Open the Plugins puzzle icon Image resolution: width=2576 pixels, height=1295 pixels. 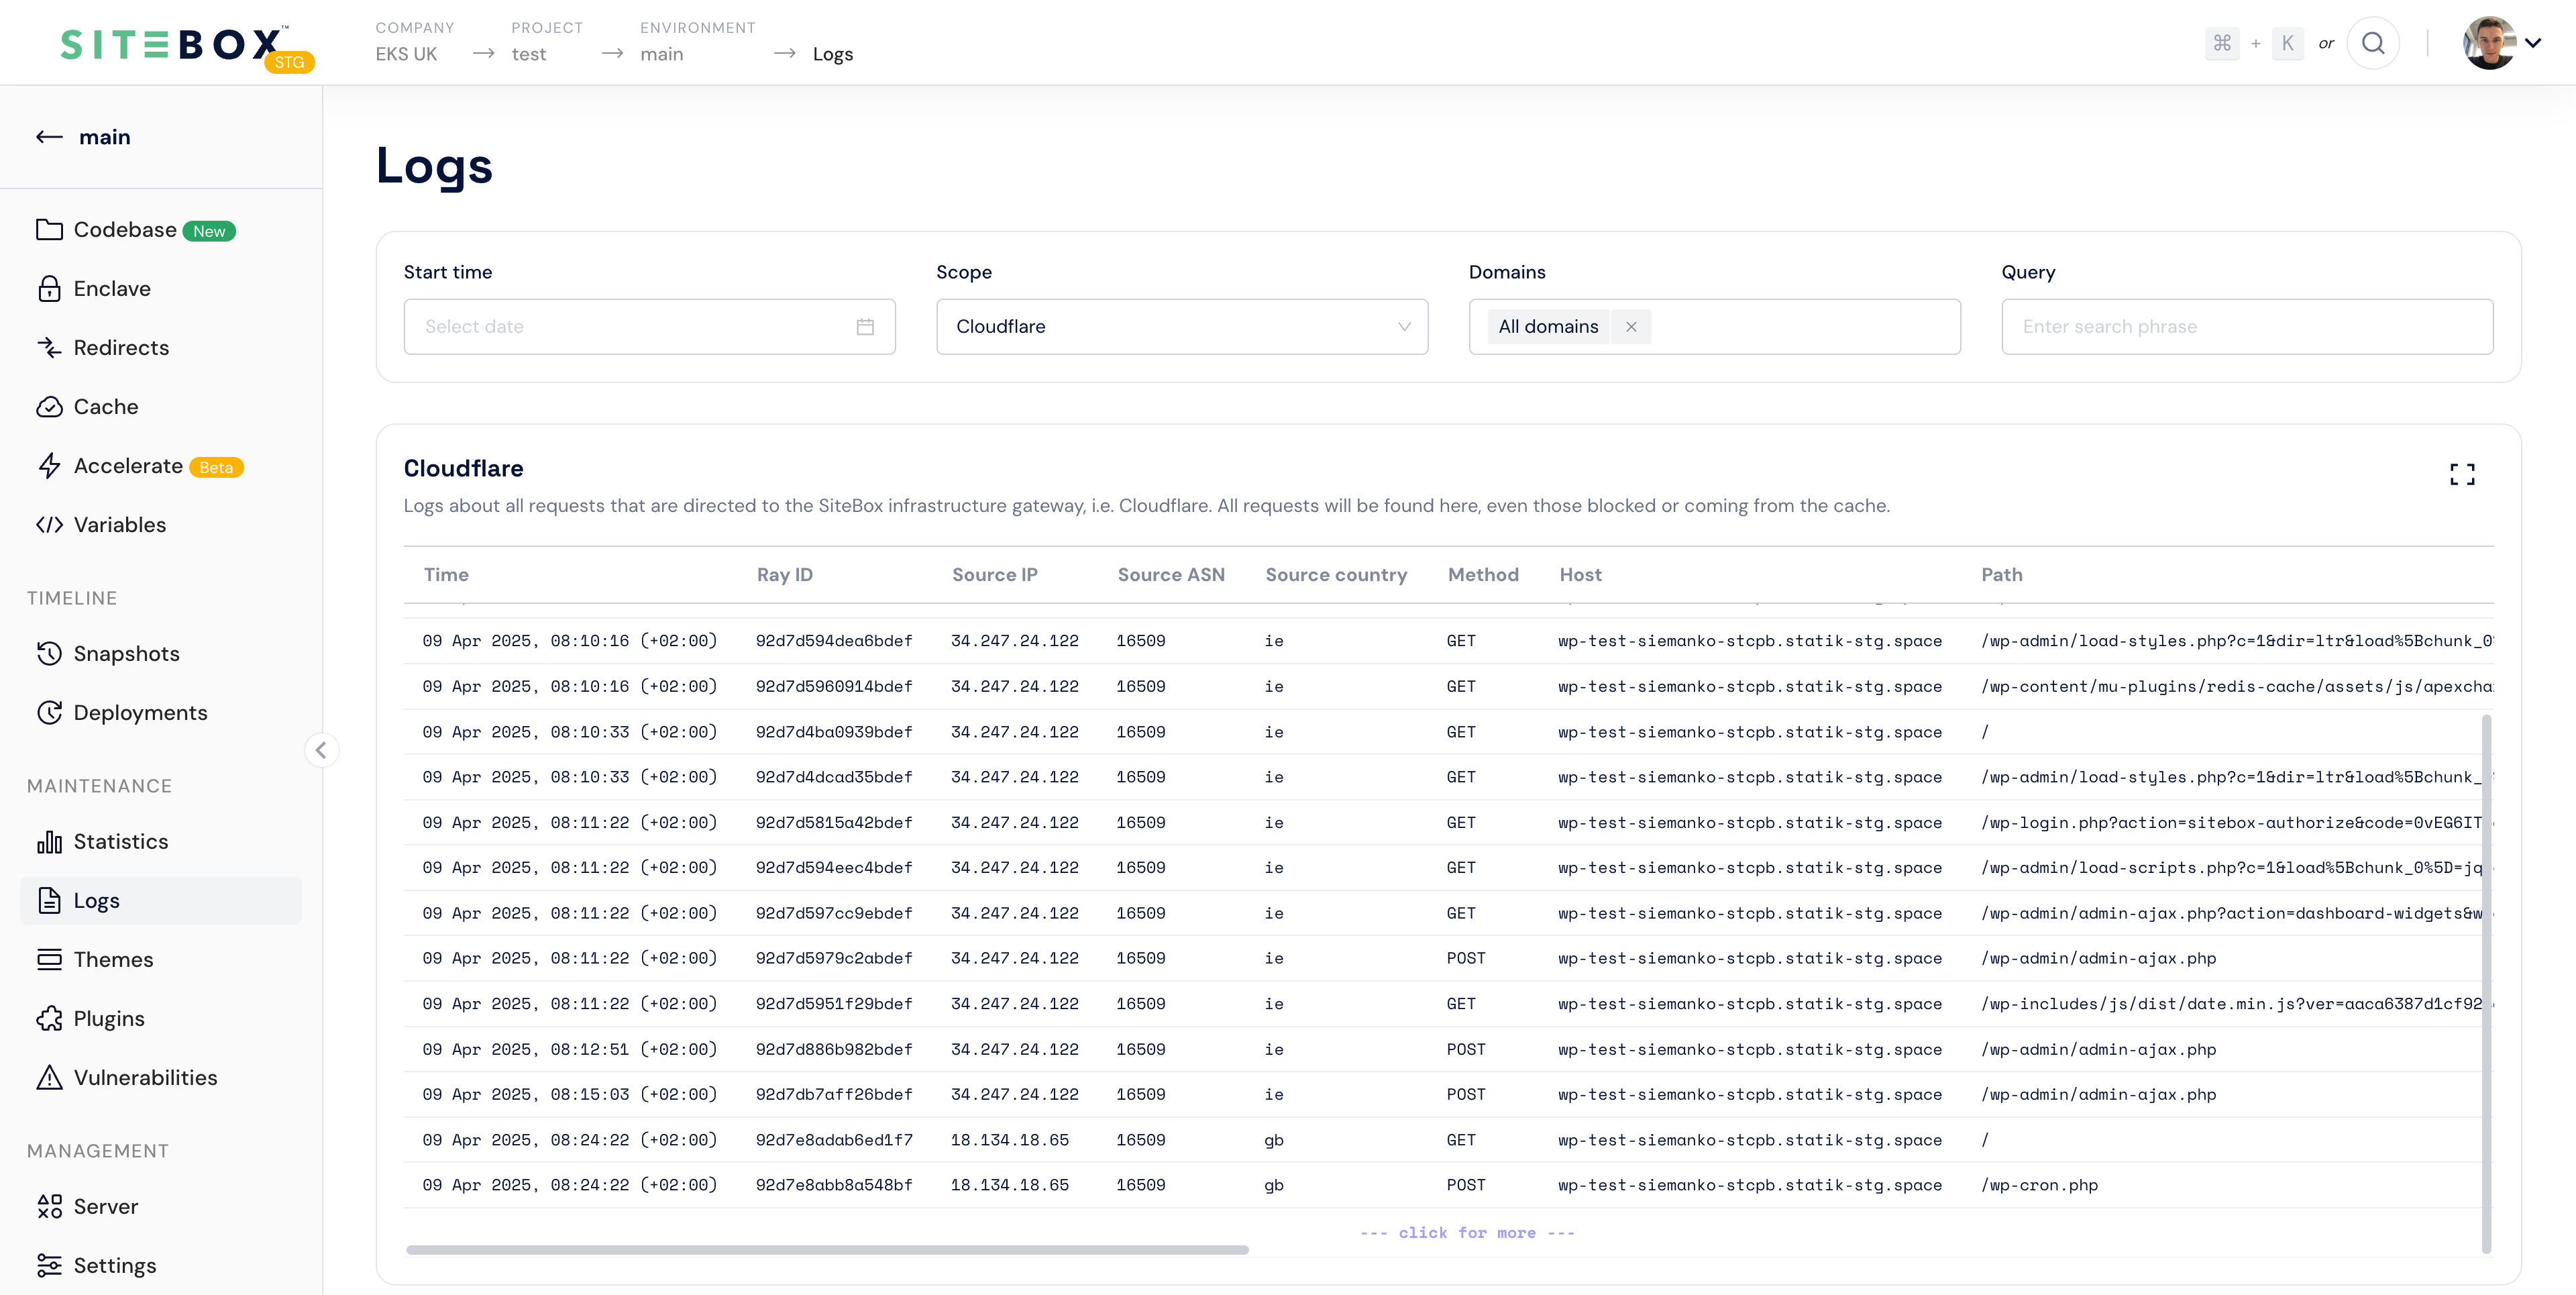point(49,1019)
